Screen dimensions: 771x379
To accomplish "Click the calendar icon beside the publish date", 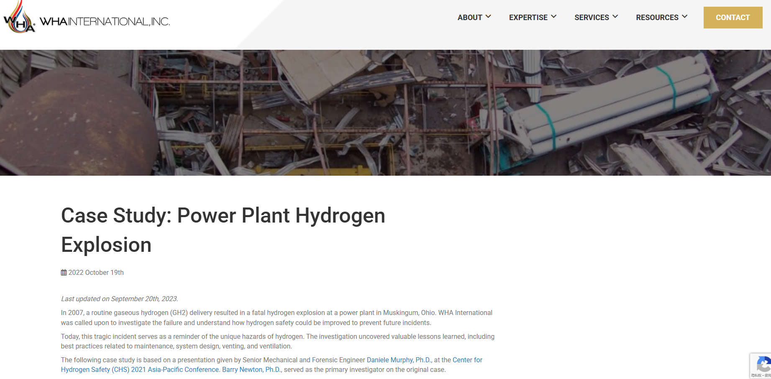I will coord(63,272).
